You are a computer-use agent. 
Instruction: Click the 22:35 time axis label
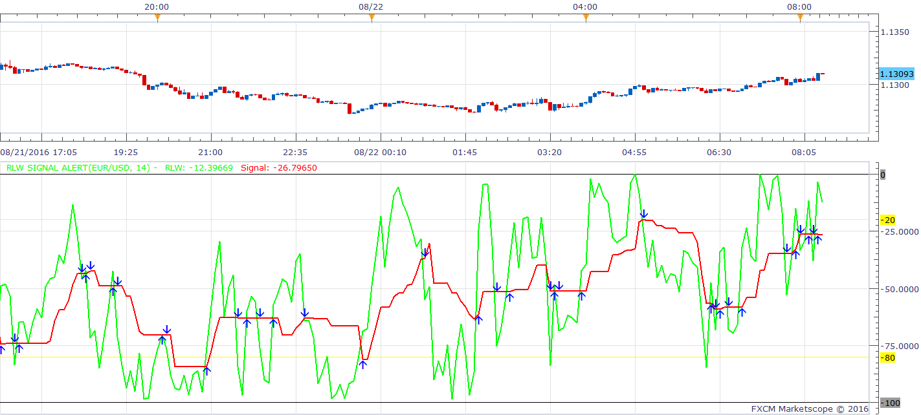[295, 152]
